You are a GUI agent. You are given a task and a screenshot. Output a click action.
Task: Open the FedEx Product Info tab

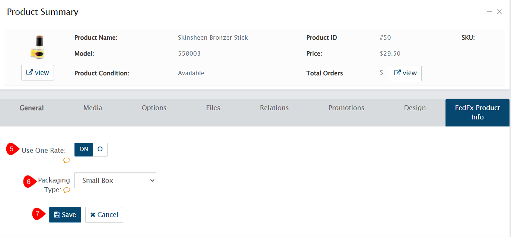[477, 112]
